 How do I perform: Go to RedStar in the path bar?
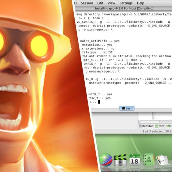coord(148,126)
